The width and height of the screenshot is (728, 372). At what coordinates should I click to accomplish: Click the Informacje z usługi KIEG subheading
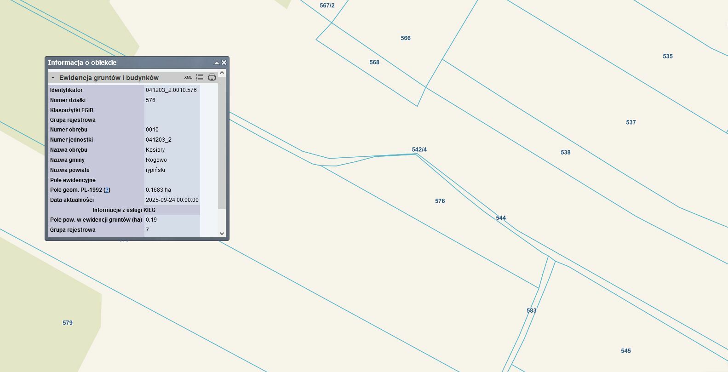point(124,210)
